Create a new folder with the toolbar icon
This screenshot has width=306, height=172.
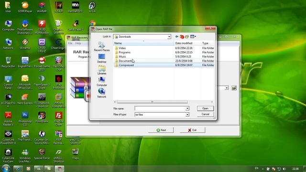coord(187,36)
